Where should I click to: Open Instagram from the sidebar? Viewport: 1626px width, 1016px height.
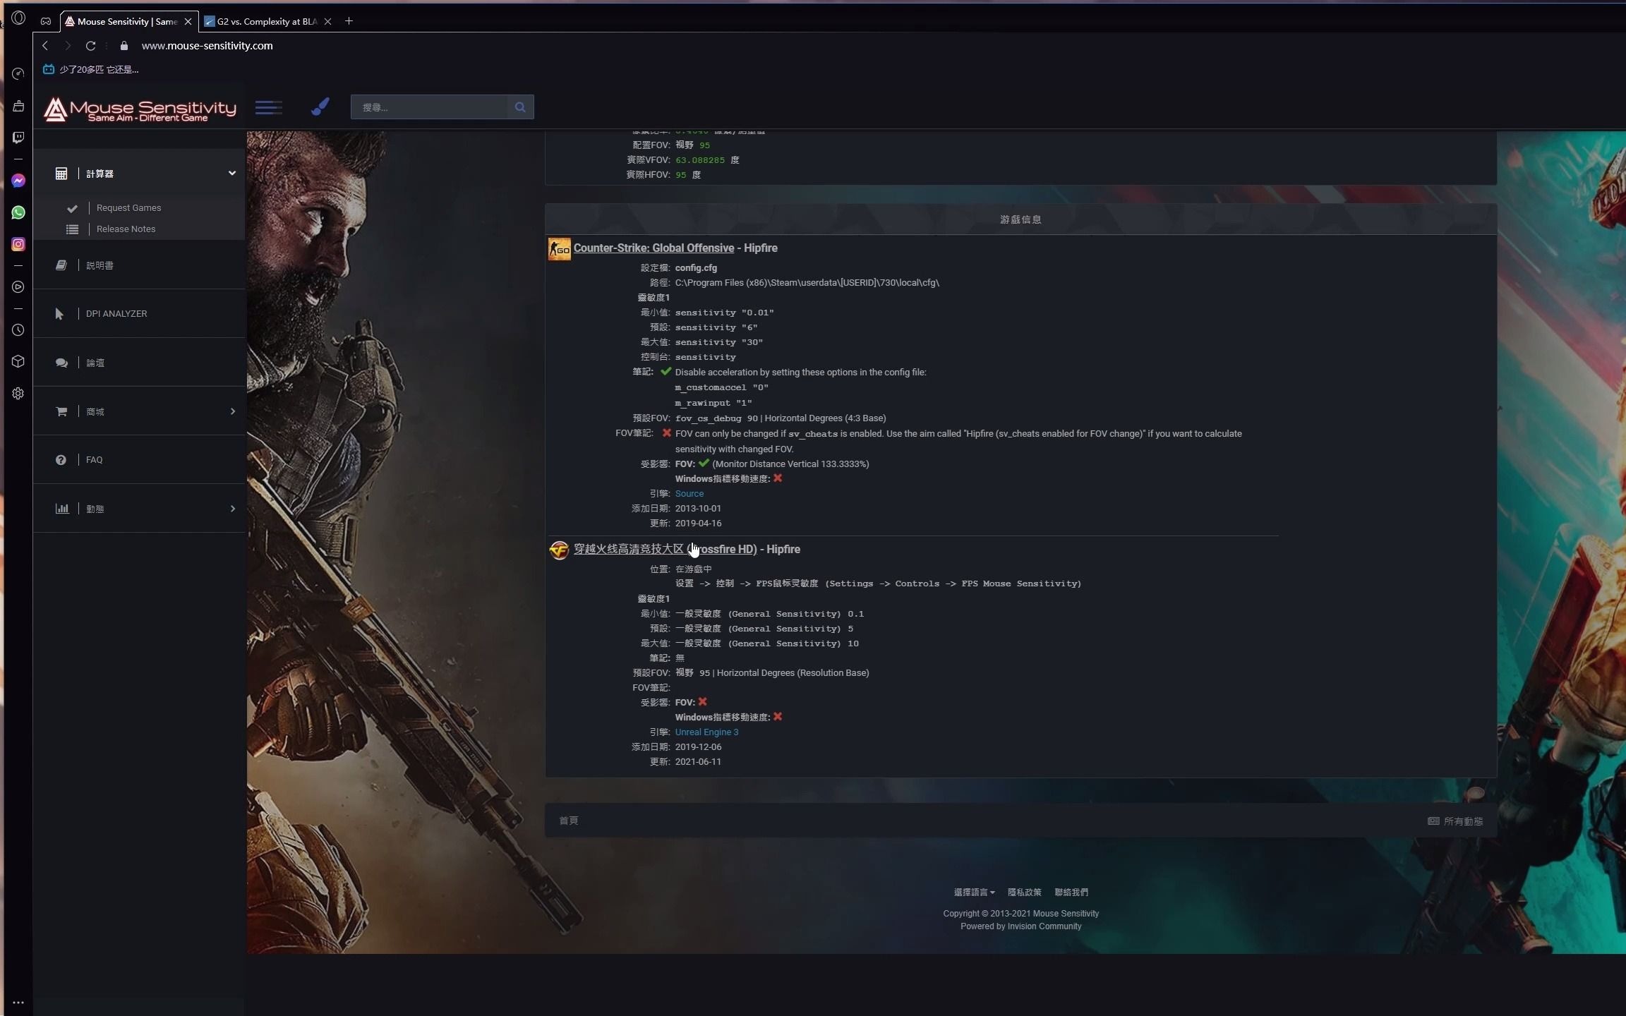click(18, 244)
